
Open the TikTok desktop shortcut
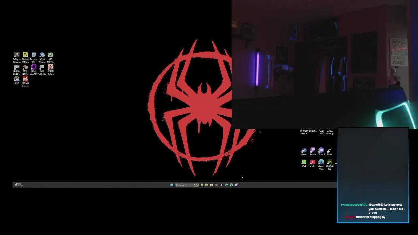coord(330,151)
